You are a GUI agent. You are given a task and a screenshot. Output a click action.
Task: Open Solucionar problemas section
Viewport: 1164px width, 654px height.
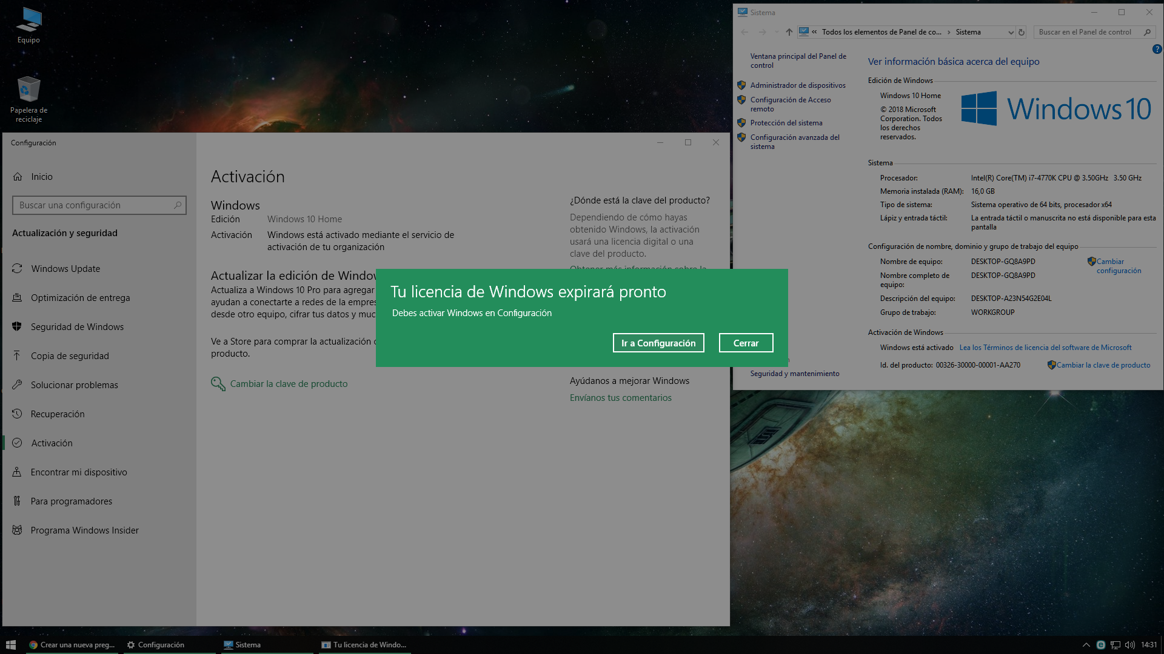click(75, 385)
